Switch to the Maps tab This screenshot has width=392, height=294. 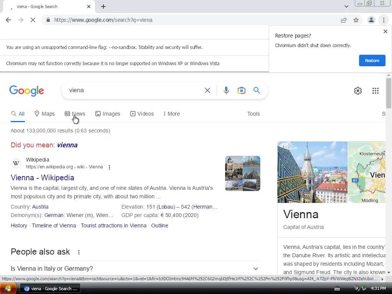tap(44, 114)
